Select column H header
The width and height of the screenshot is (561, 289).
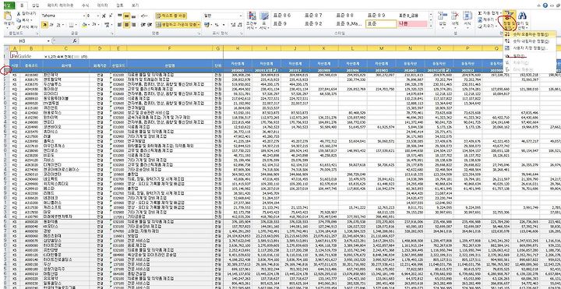[x=238, y=48]
